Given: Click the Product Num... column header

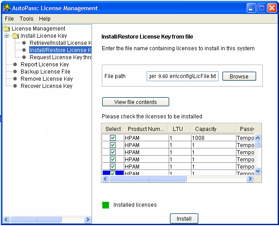Looking at the screenshot, I should point(146,129).
